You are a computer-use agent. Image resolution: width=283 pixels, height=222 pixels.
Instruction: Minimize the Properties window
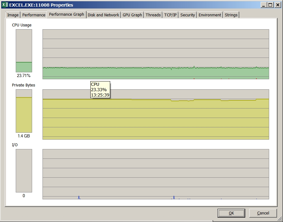263,5
